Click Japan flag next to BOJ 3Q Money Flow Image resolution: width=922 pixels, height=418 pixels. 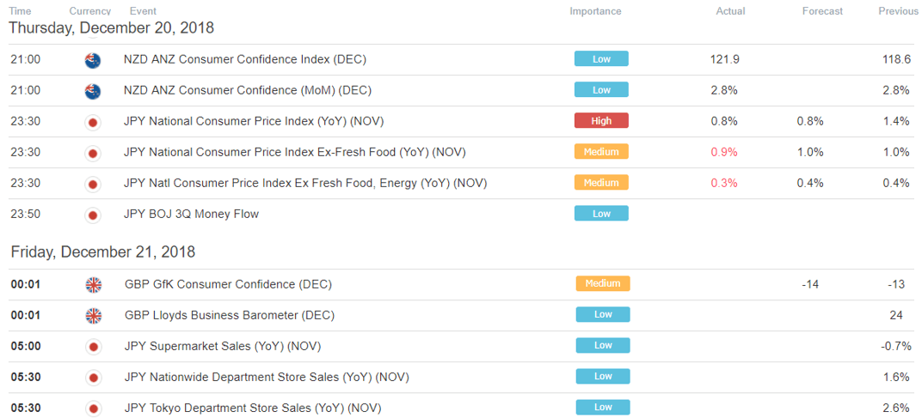point(93,215)
